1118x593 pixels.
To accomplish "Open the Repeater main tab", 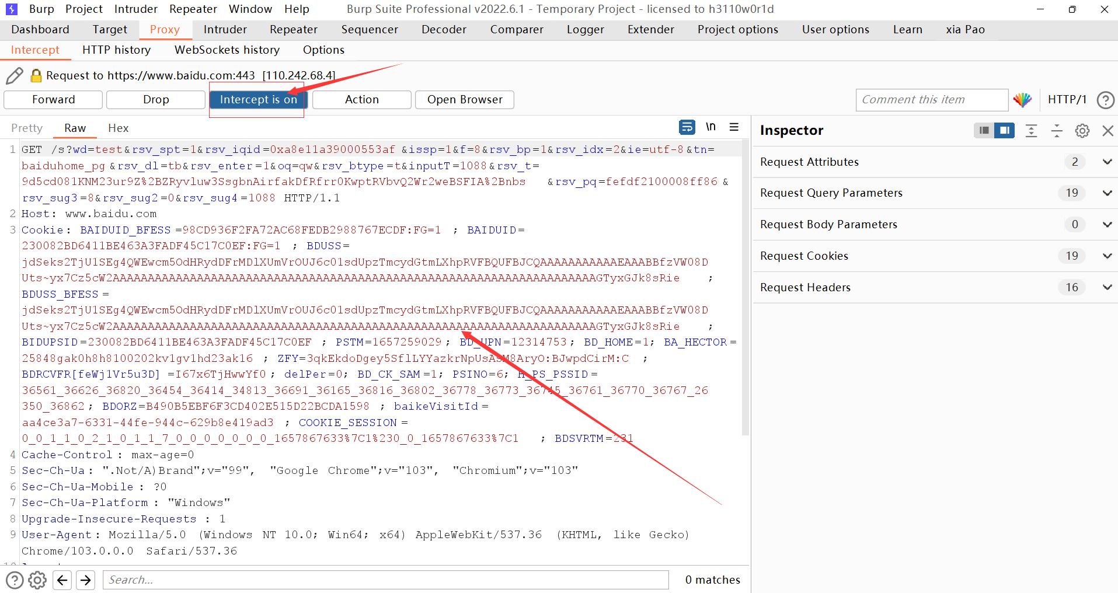I will 293,30.
